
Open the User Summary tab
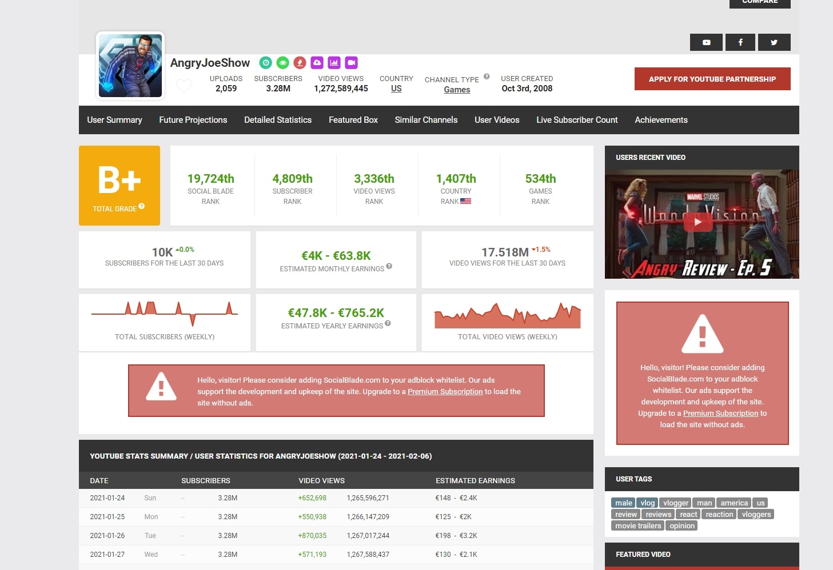pos(114,120)
